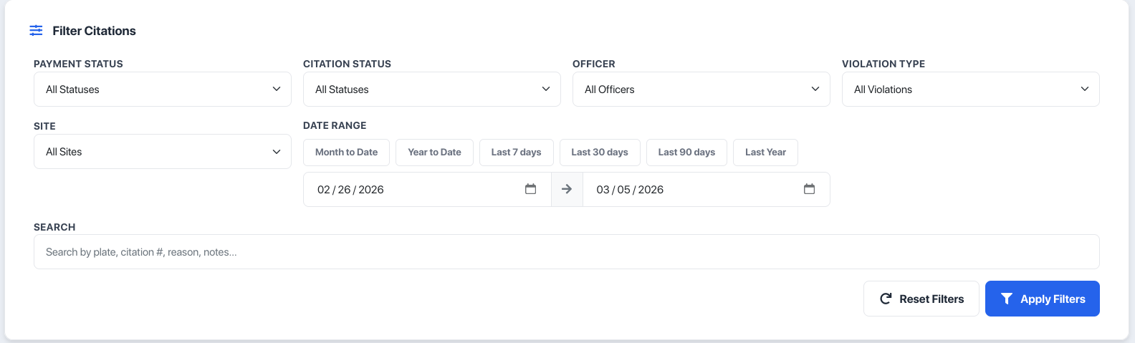Click the Filter Citations sliders icon
1135x343 pixels.
36,31
